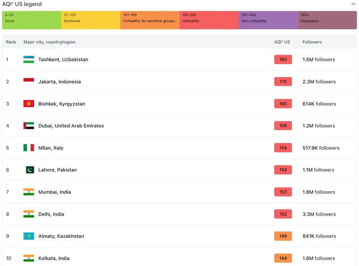This screenshot has width=359, height=266.
Task: Click the Major city, country/region column header
Action: (x=50, y=42)
